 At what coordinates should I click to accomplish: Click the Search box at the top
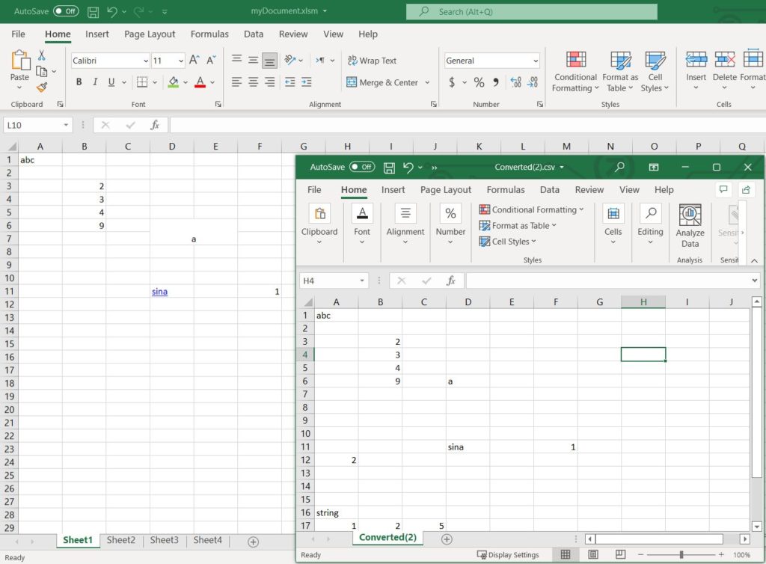tap(531, 11)
